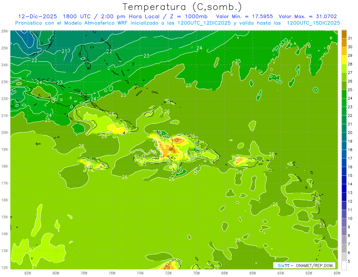Click the '20' label on the color scale
The width and height of the screenshot is (358, 277).
click(x=350, y=133)
